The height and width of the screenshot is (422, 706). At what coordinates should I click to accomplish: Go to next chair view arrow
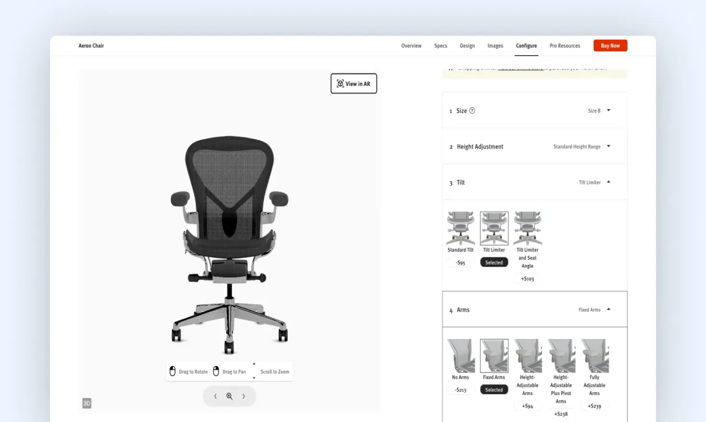244,396
